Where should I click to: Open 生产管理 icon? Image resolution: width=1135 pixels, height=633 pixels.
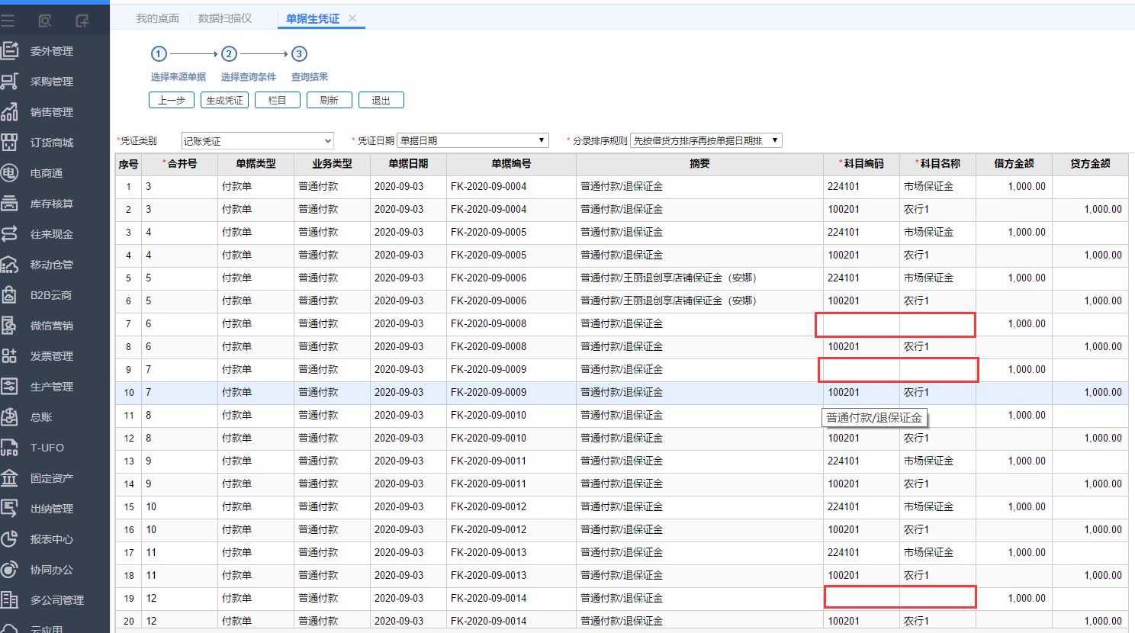pyautogui.click(x=9, y=387)
